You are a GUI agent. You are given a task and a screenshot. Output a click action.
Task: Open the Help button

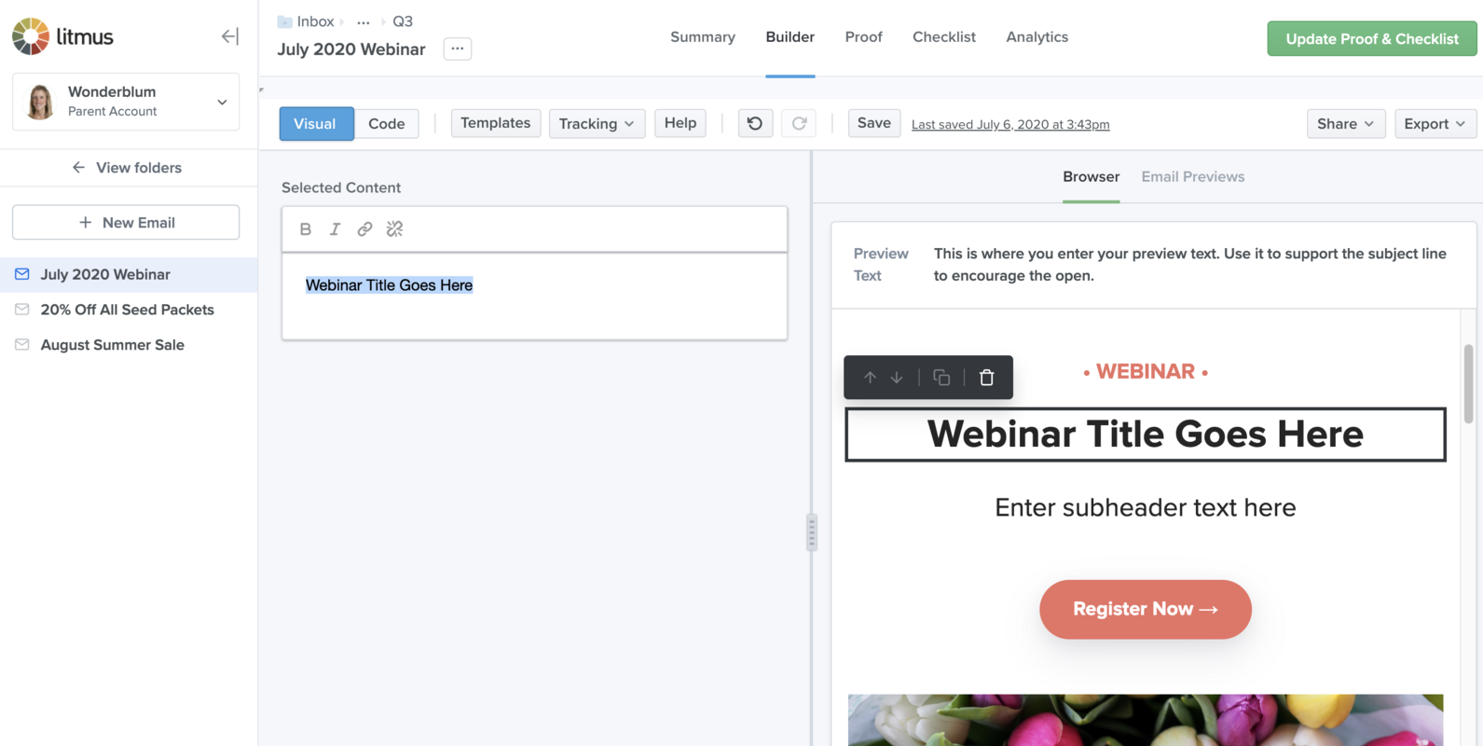pyautogui.click(x=680, y=123)
